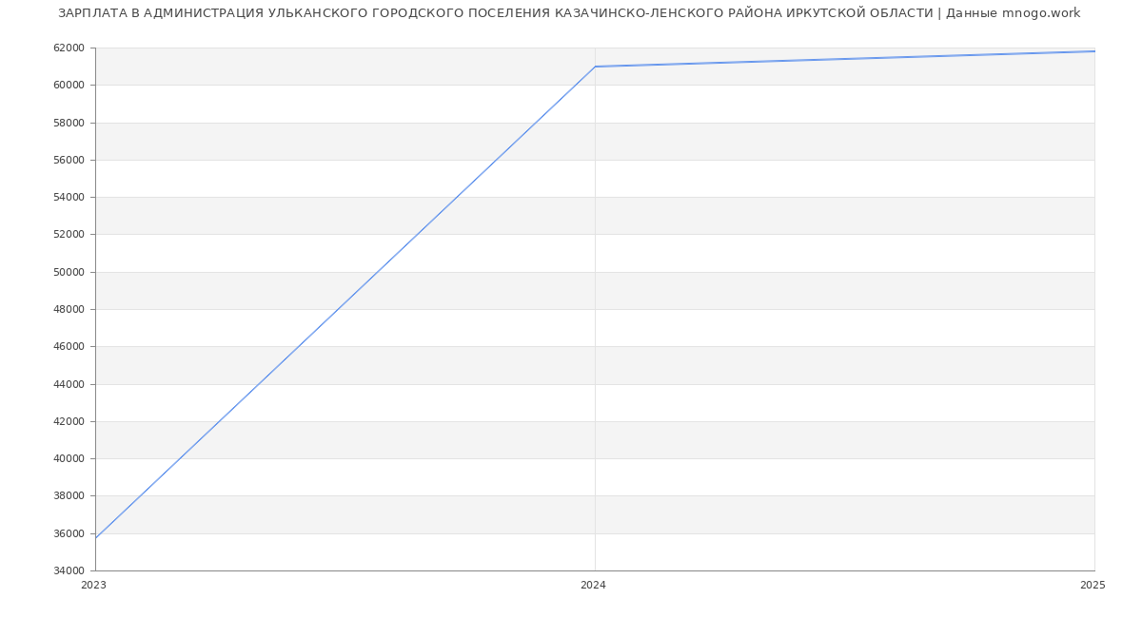The image size is (1142, 618).
Task: Click the 36000 y-axis label
Action: tap(69, 533)
